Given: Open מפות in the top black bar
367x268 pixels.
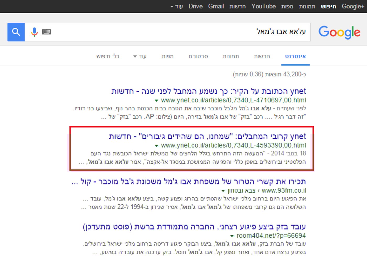Looking at the screenshot, I should [x=287, y=6].
